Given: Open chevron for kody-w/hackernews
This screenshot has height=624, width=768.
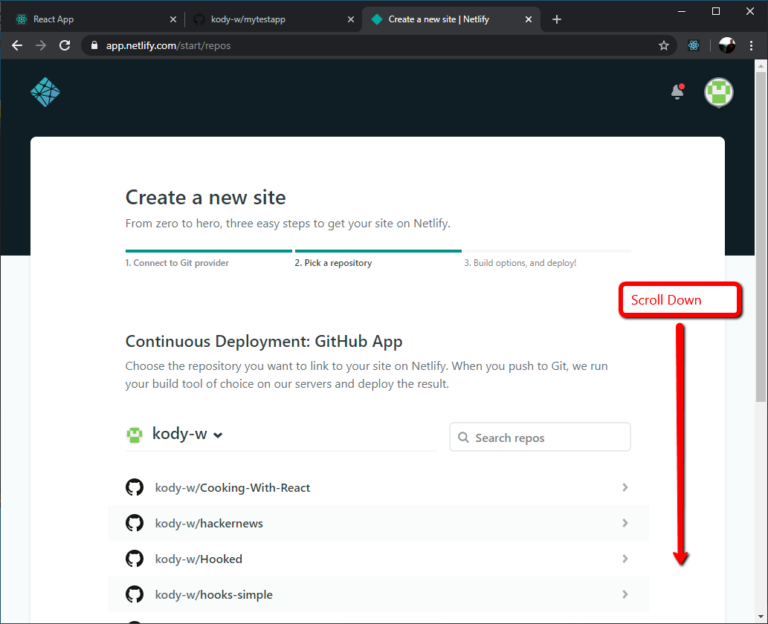Looking at the screenshot, I should (625, 523).
